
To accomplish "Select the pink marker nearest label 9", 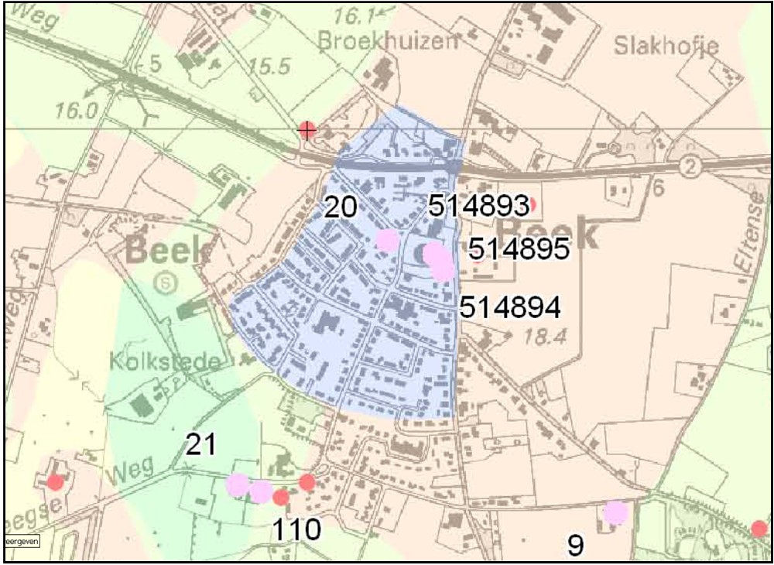I will point(615,512).
